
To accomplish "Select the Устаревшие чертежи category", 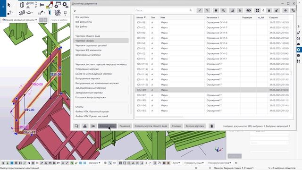I will pyautogui.click(x=87, y=69).
